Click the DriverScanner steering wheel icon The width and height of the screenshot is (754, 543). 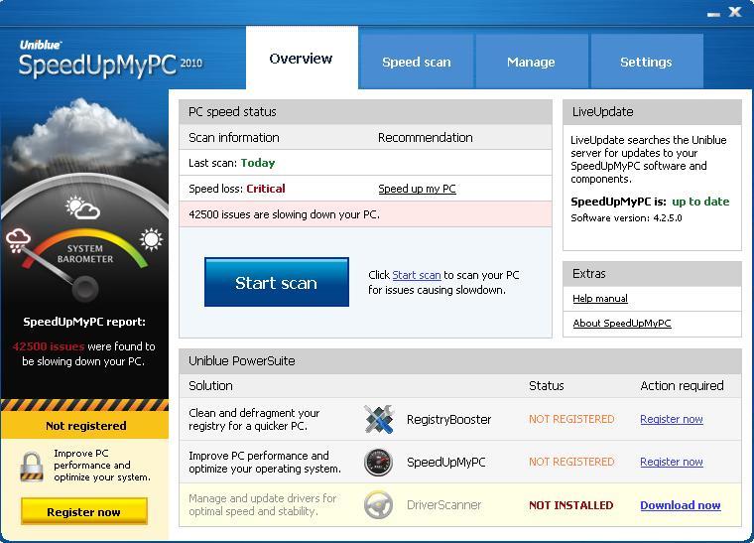point(378,505)
